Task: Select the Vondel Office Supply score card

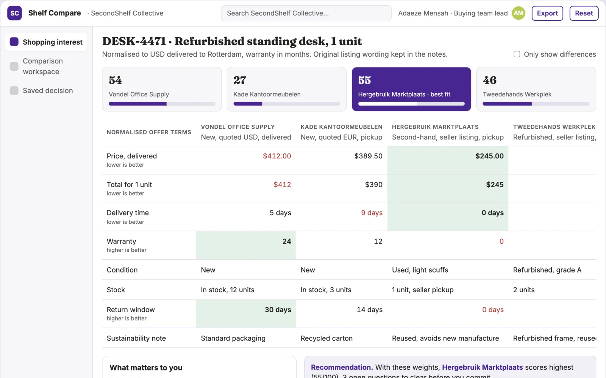Action: 162,89
